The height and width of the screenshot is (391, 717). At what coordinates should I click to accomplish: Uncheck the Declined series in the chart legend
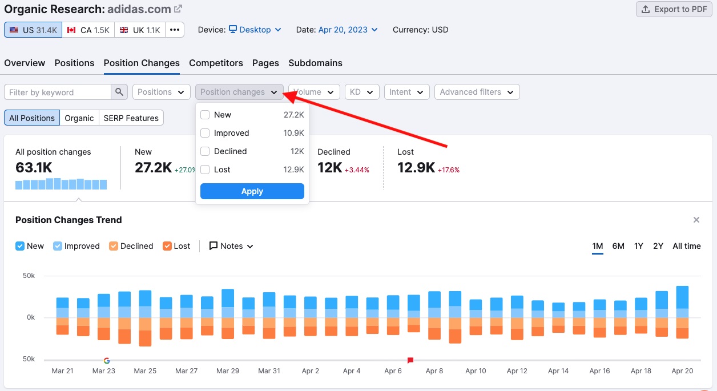114,246
